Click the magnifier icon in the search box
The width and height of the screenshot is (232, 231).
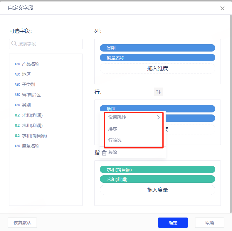point(14,44)
